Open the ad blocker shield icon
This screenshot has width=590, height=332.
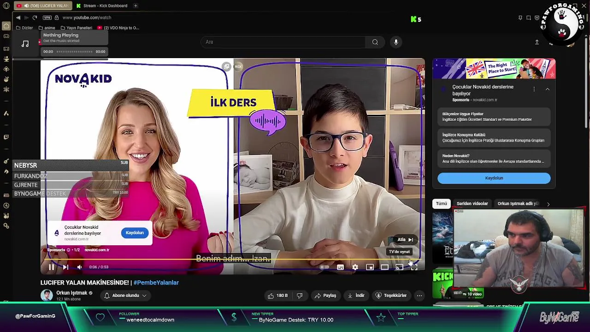point(537,18)
